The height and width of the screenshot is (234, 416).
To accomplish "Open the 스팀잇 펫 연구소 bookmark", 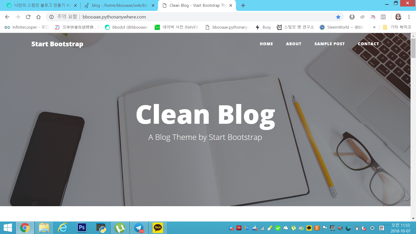I will [295, 27].
